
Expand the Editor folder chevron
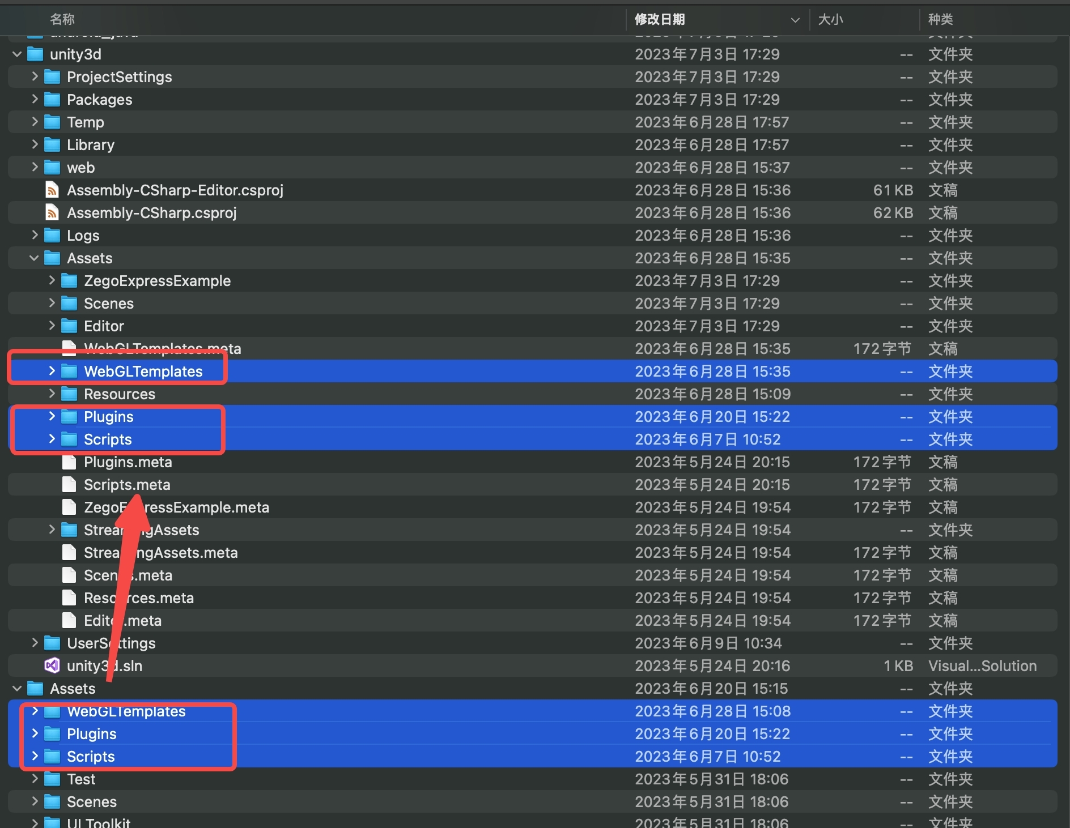click(x=52, y=326)
